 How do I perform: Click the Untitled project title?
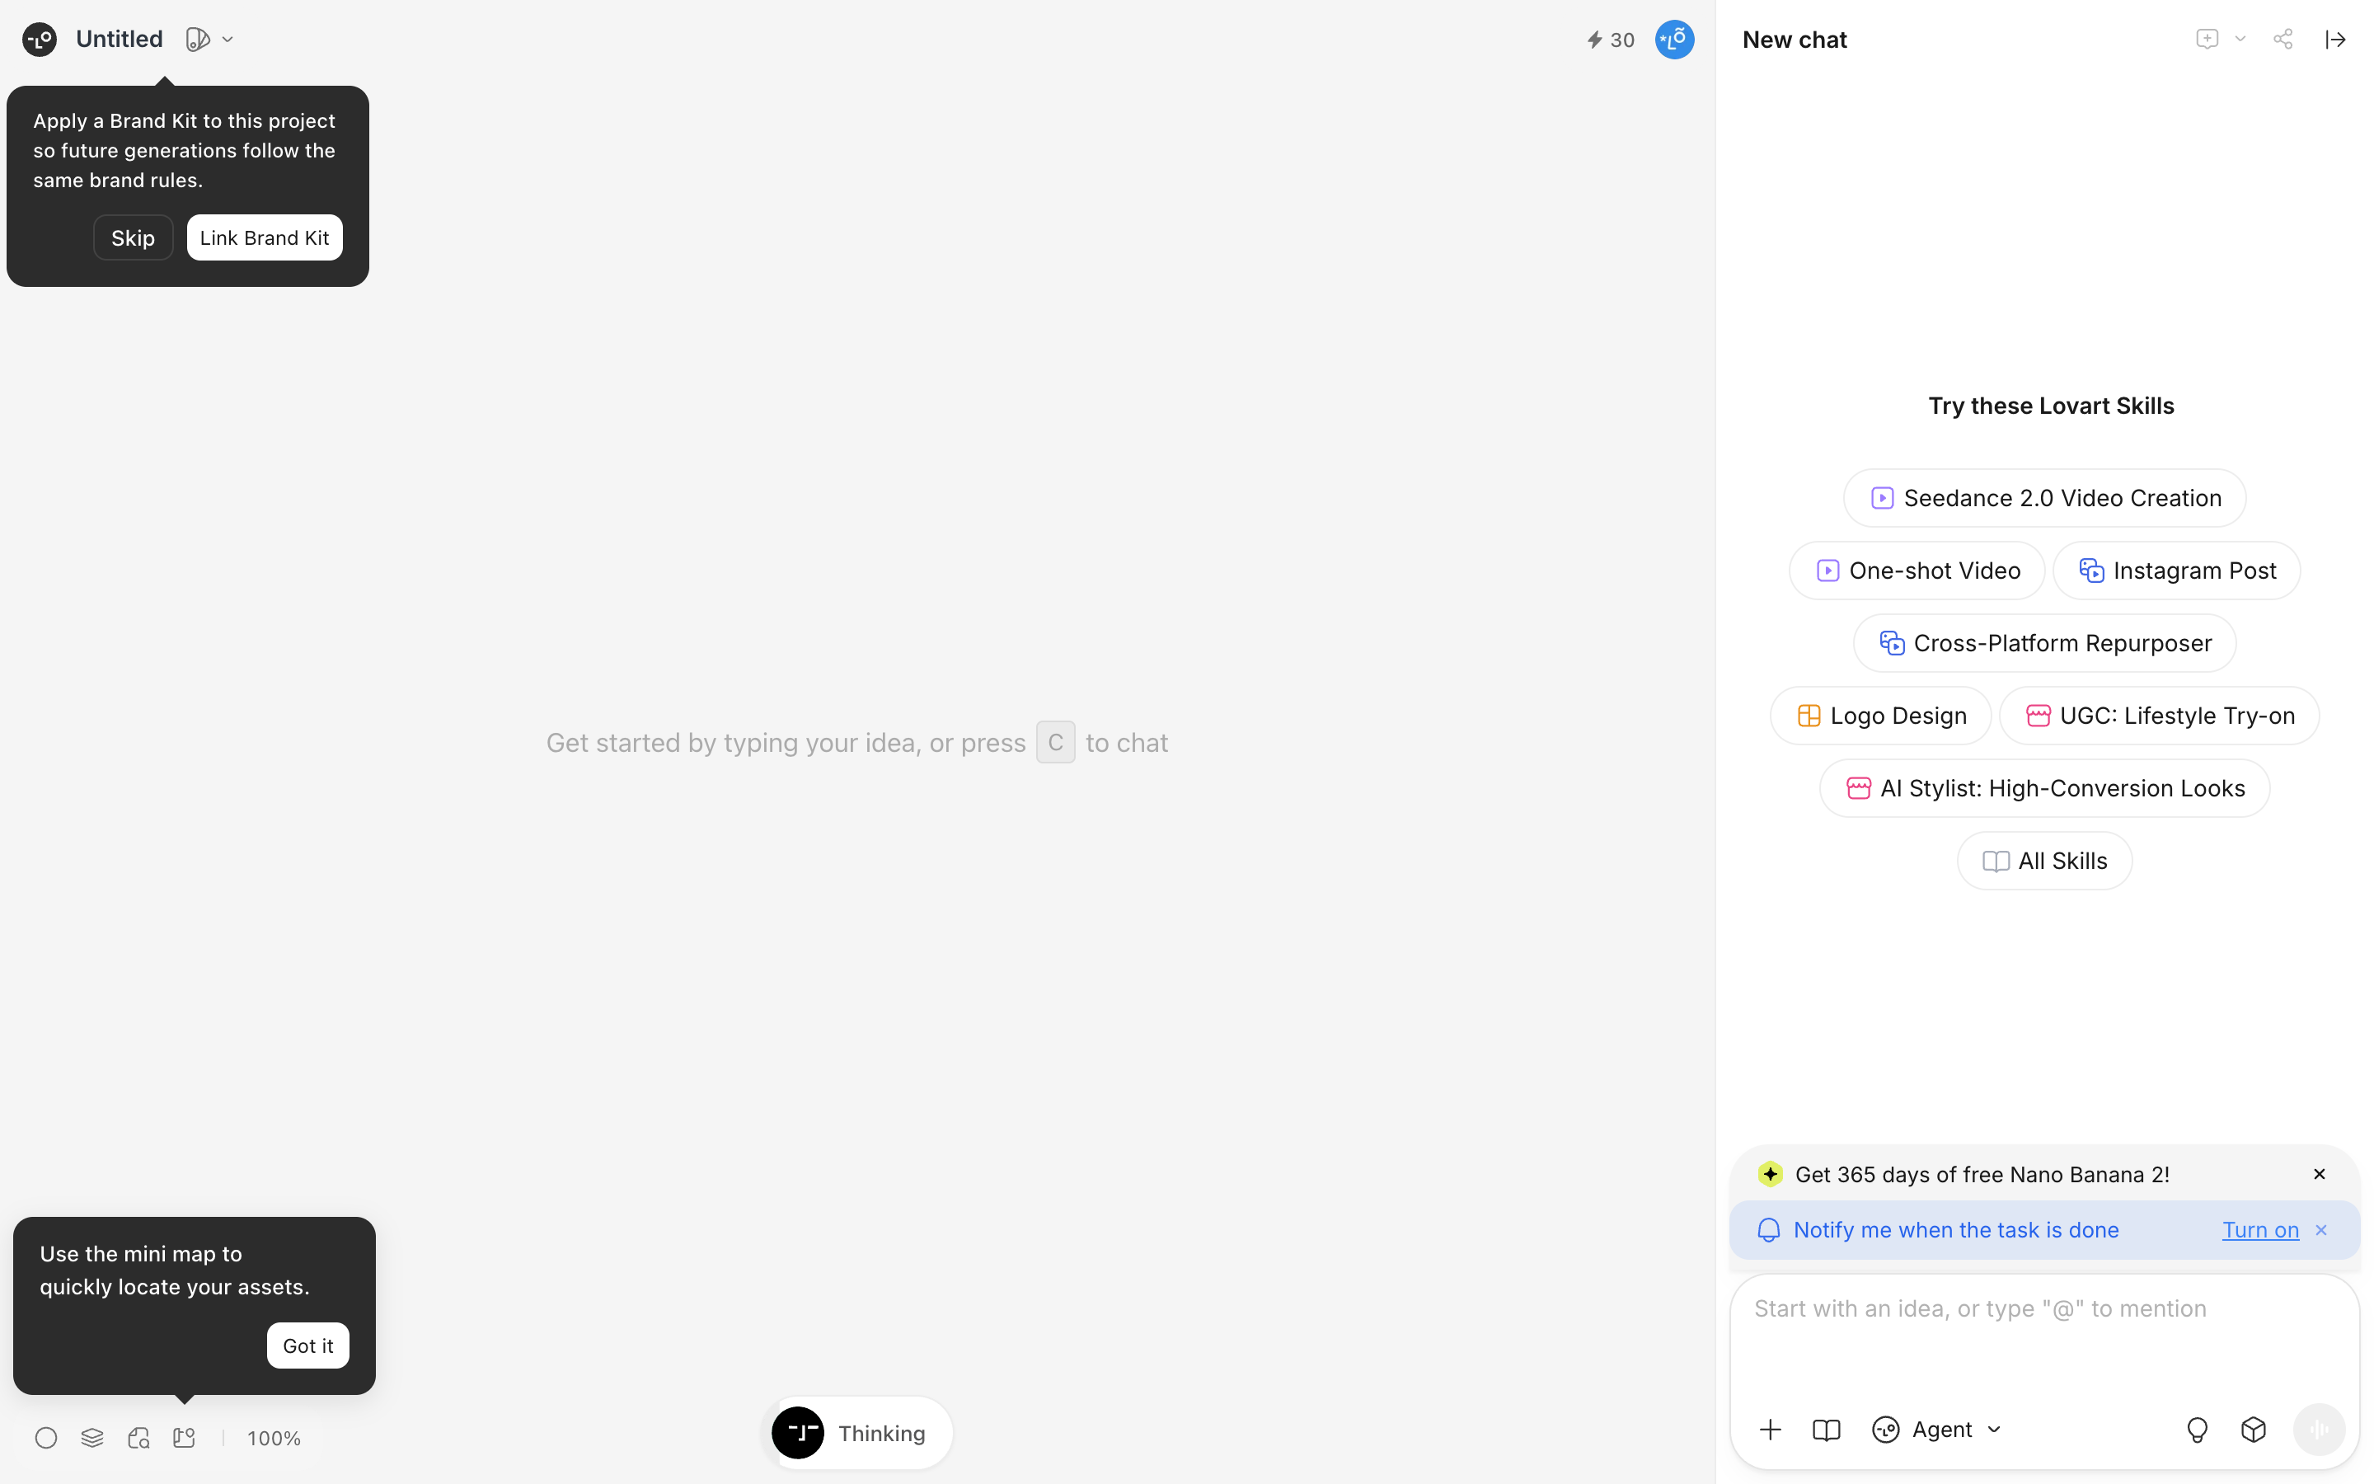click(119, 40)
